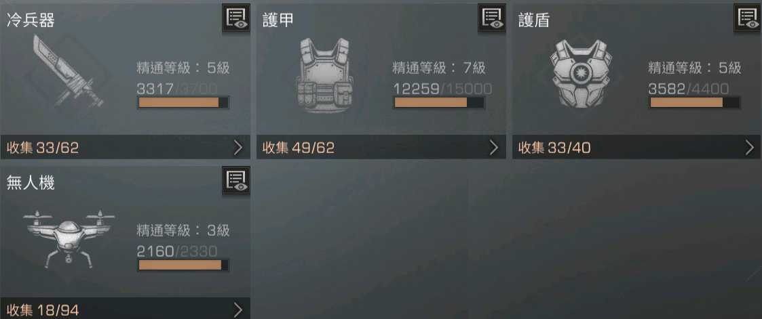The height and width of the screenshot is (319, 762).
Task: Open the 收集 18/94 collection bar
Action: (126, 308)
